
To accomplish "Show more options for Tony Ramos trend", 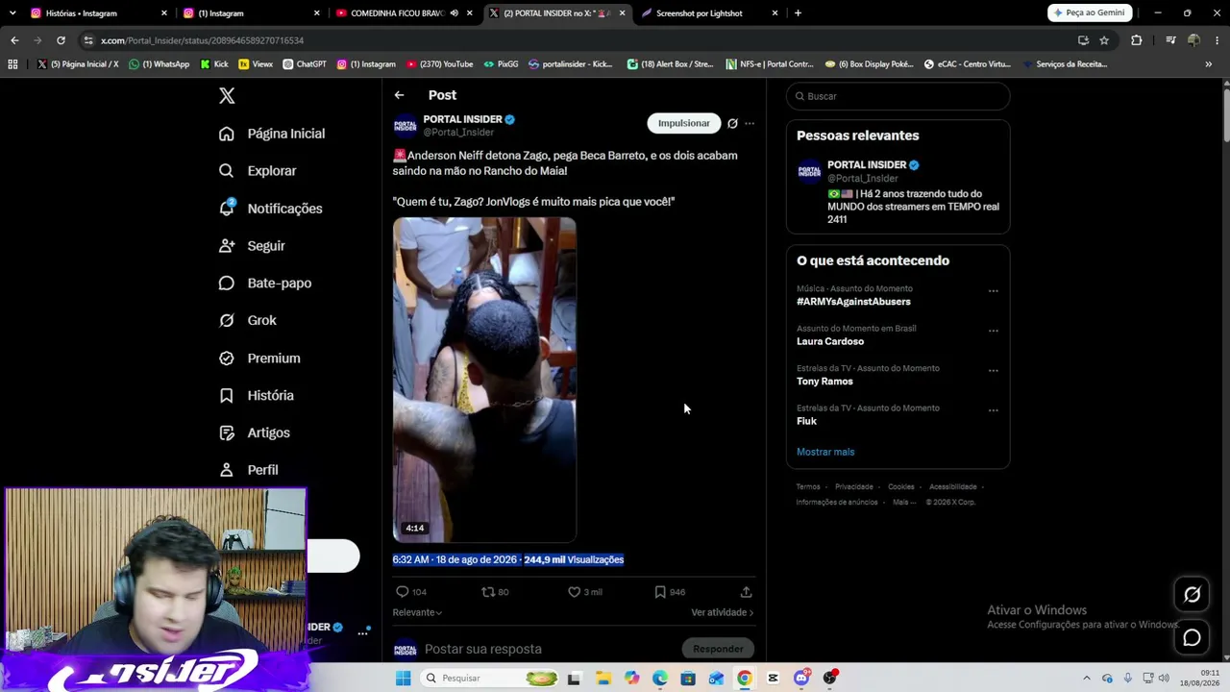I will (993, 371).
